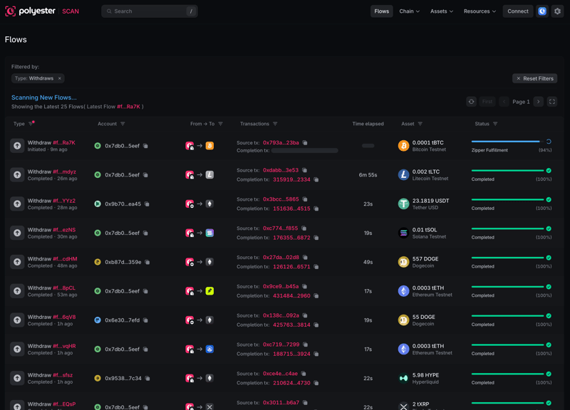Expand table to fullscreen icon

pos(551,102)
